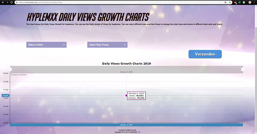The width and height of the screenshot is (257, 134).
Task: Click the right chart scrollbar handle
Action: coord(243,70)
